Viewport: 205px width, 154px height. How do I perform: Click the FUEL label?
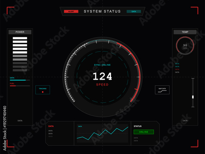(12, 83)
